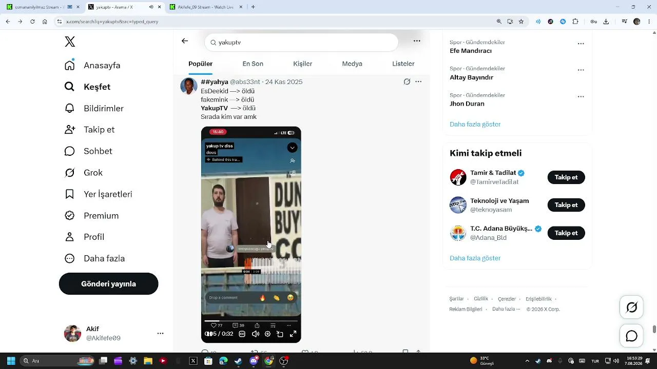Open the Premium page
657x369 pixels.
(91, 216)
